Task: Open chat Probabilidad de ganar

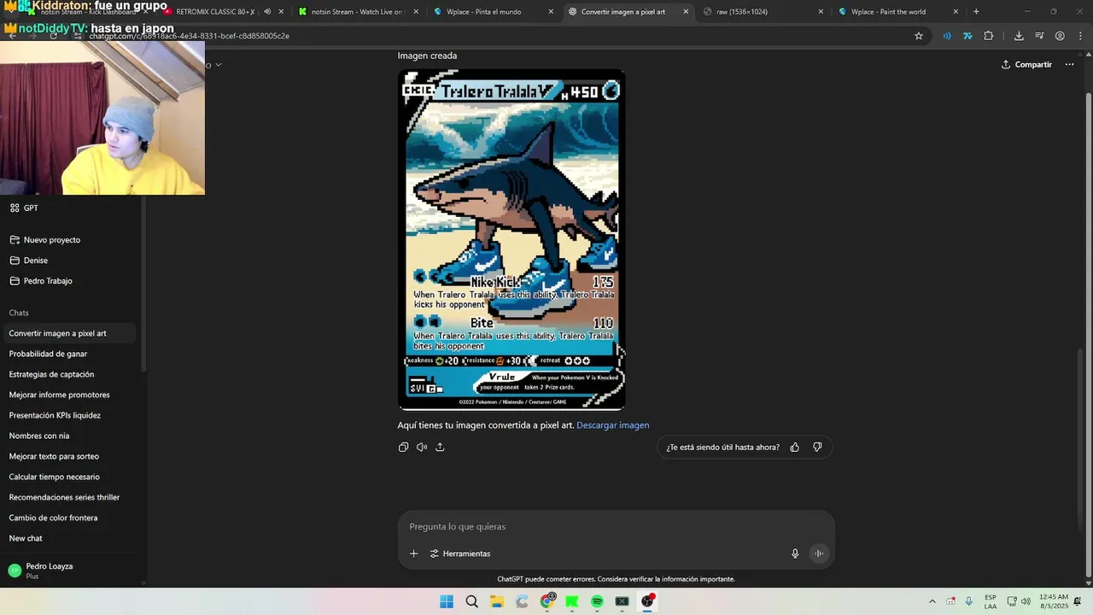Action: [49, 354]
